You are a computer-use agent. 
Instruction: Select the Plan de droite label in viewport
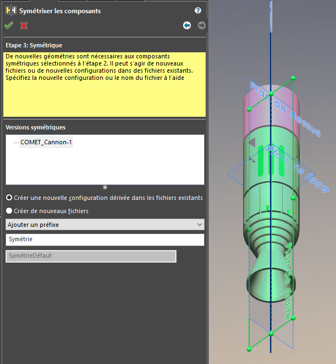point(288,281)
